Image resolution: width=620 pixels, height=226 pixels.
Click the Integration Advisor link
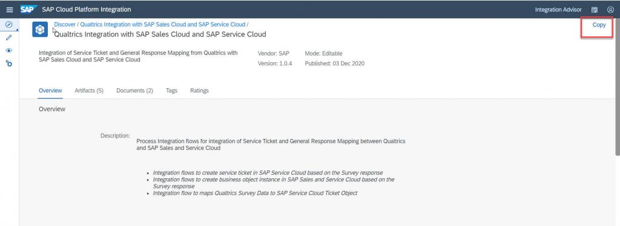558,10
